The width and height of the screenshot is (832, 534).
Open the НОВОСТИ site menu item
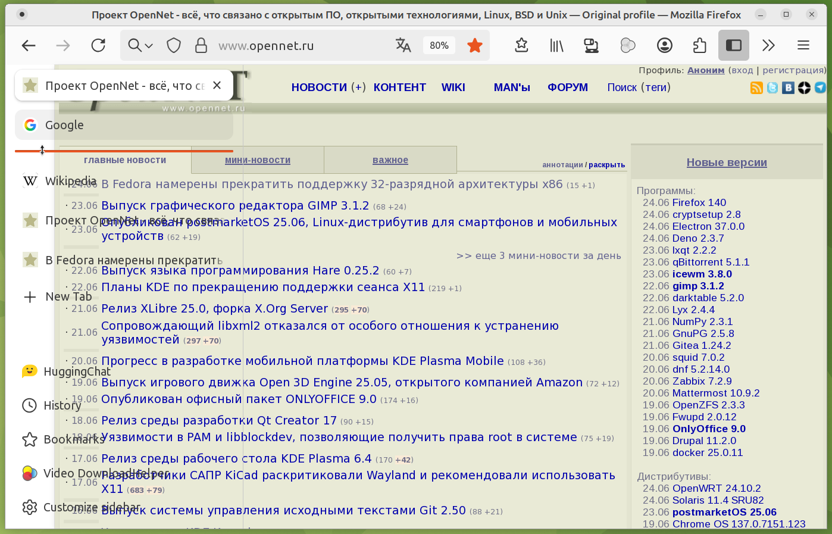[x=319, y=88]
